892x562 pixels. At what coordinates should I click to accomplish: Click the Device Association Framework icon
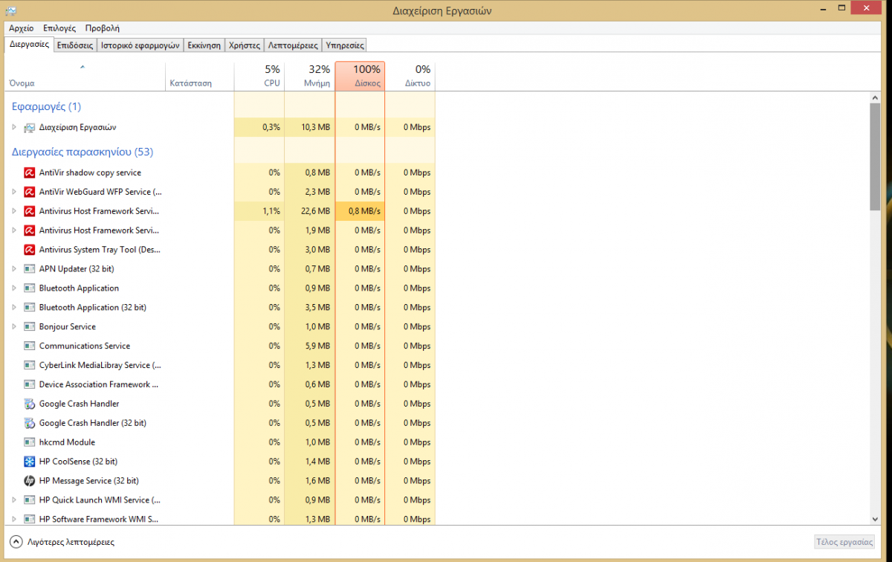click(30, 384)
